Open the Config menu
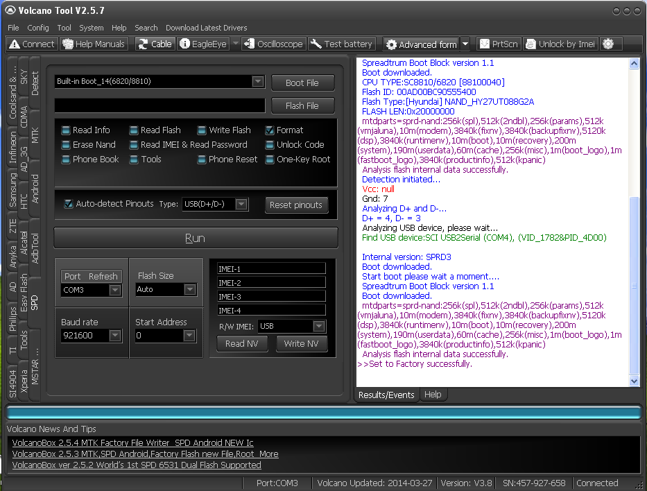 coord(38,28)
